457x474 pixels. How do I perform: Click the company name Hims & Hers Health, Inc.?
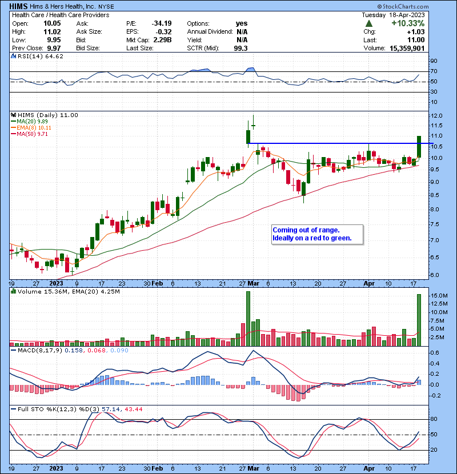(x=62, y=6)
